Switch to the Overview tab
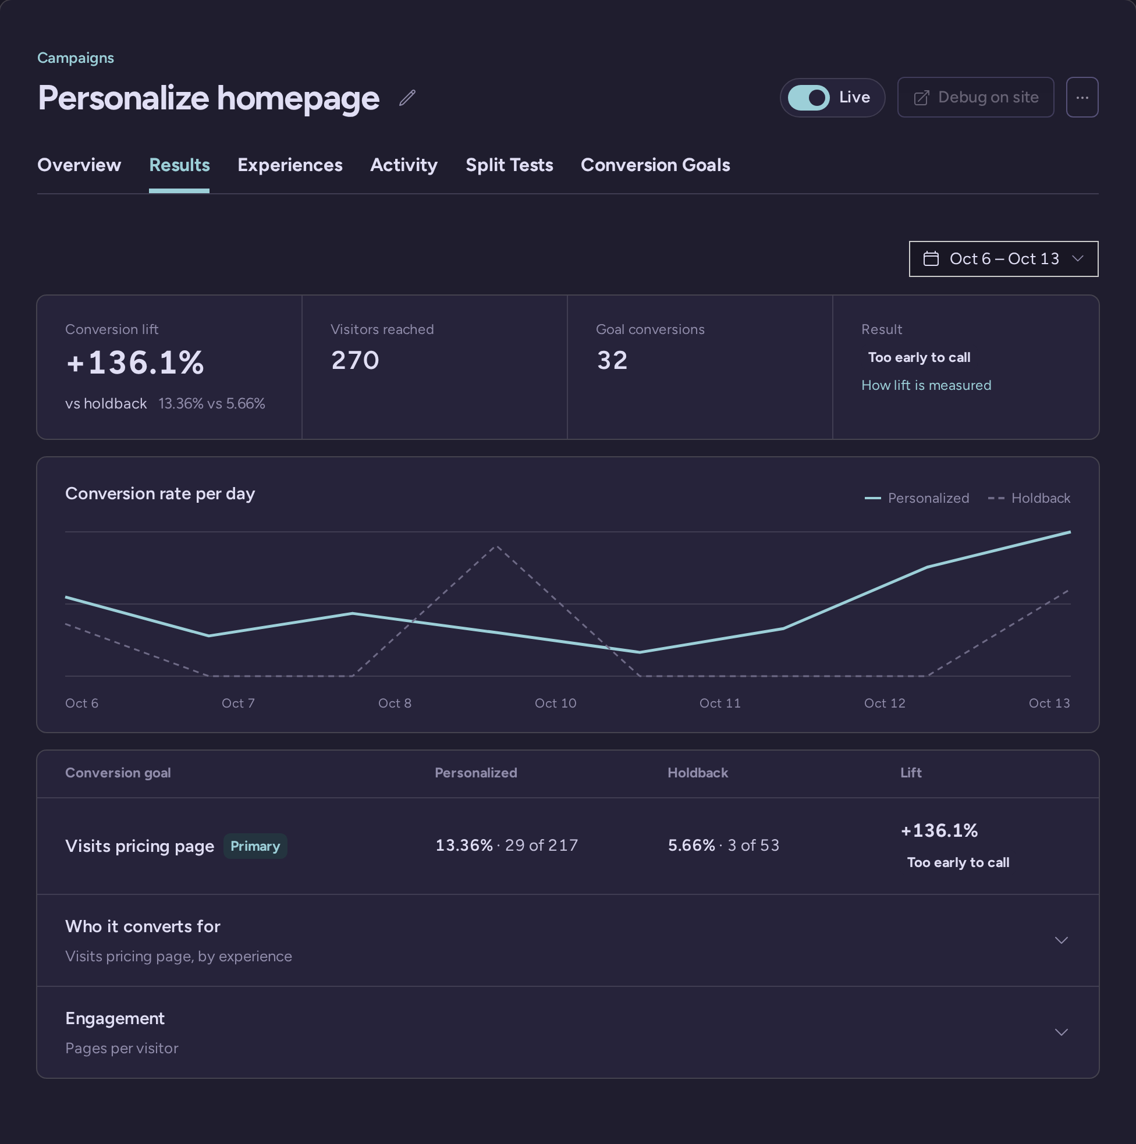The width and height of the screenshot is (1136, 1144). [x=79, y=165]
